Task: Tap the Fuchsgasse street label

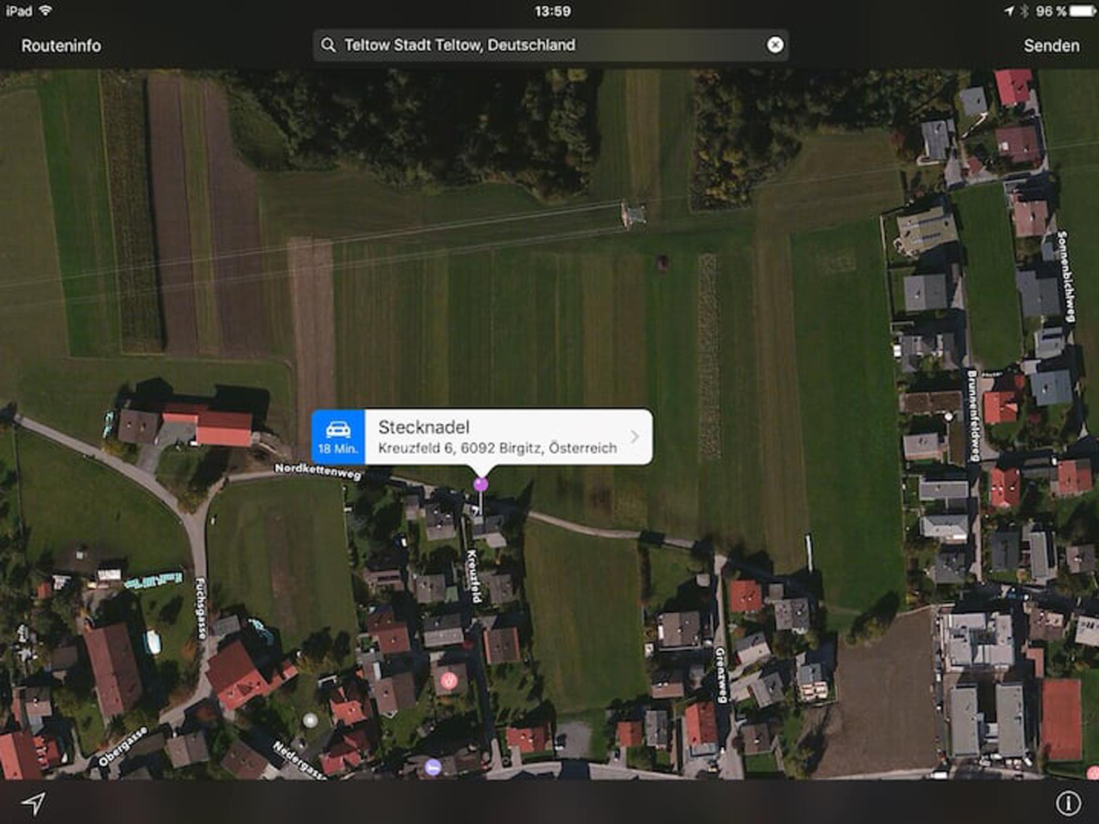Action: click(x=201, y=608)
